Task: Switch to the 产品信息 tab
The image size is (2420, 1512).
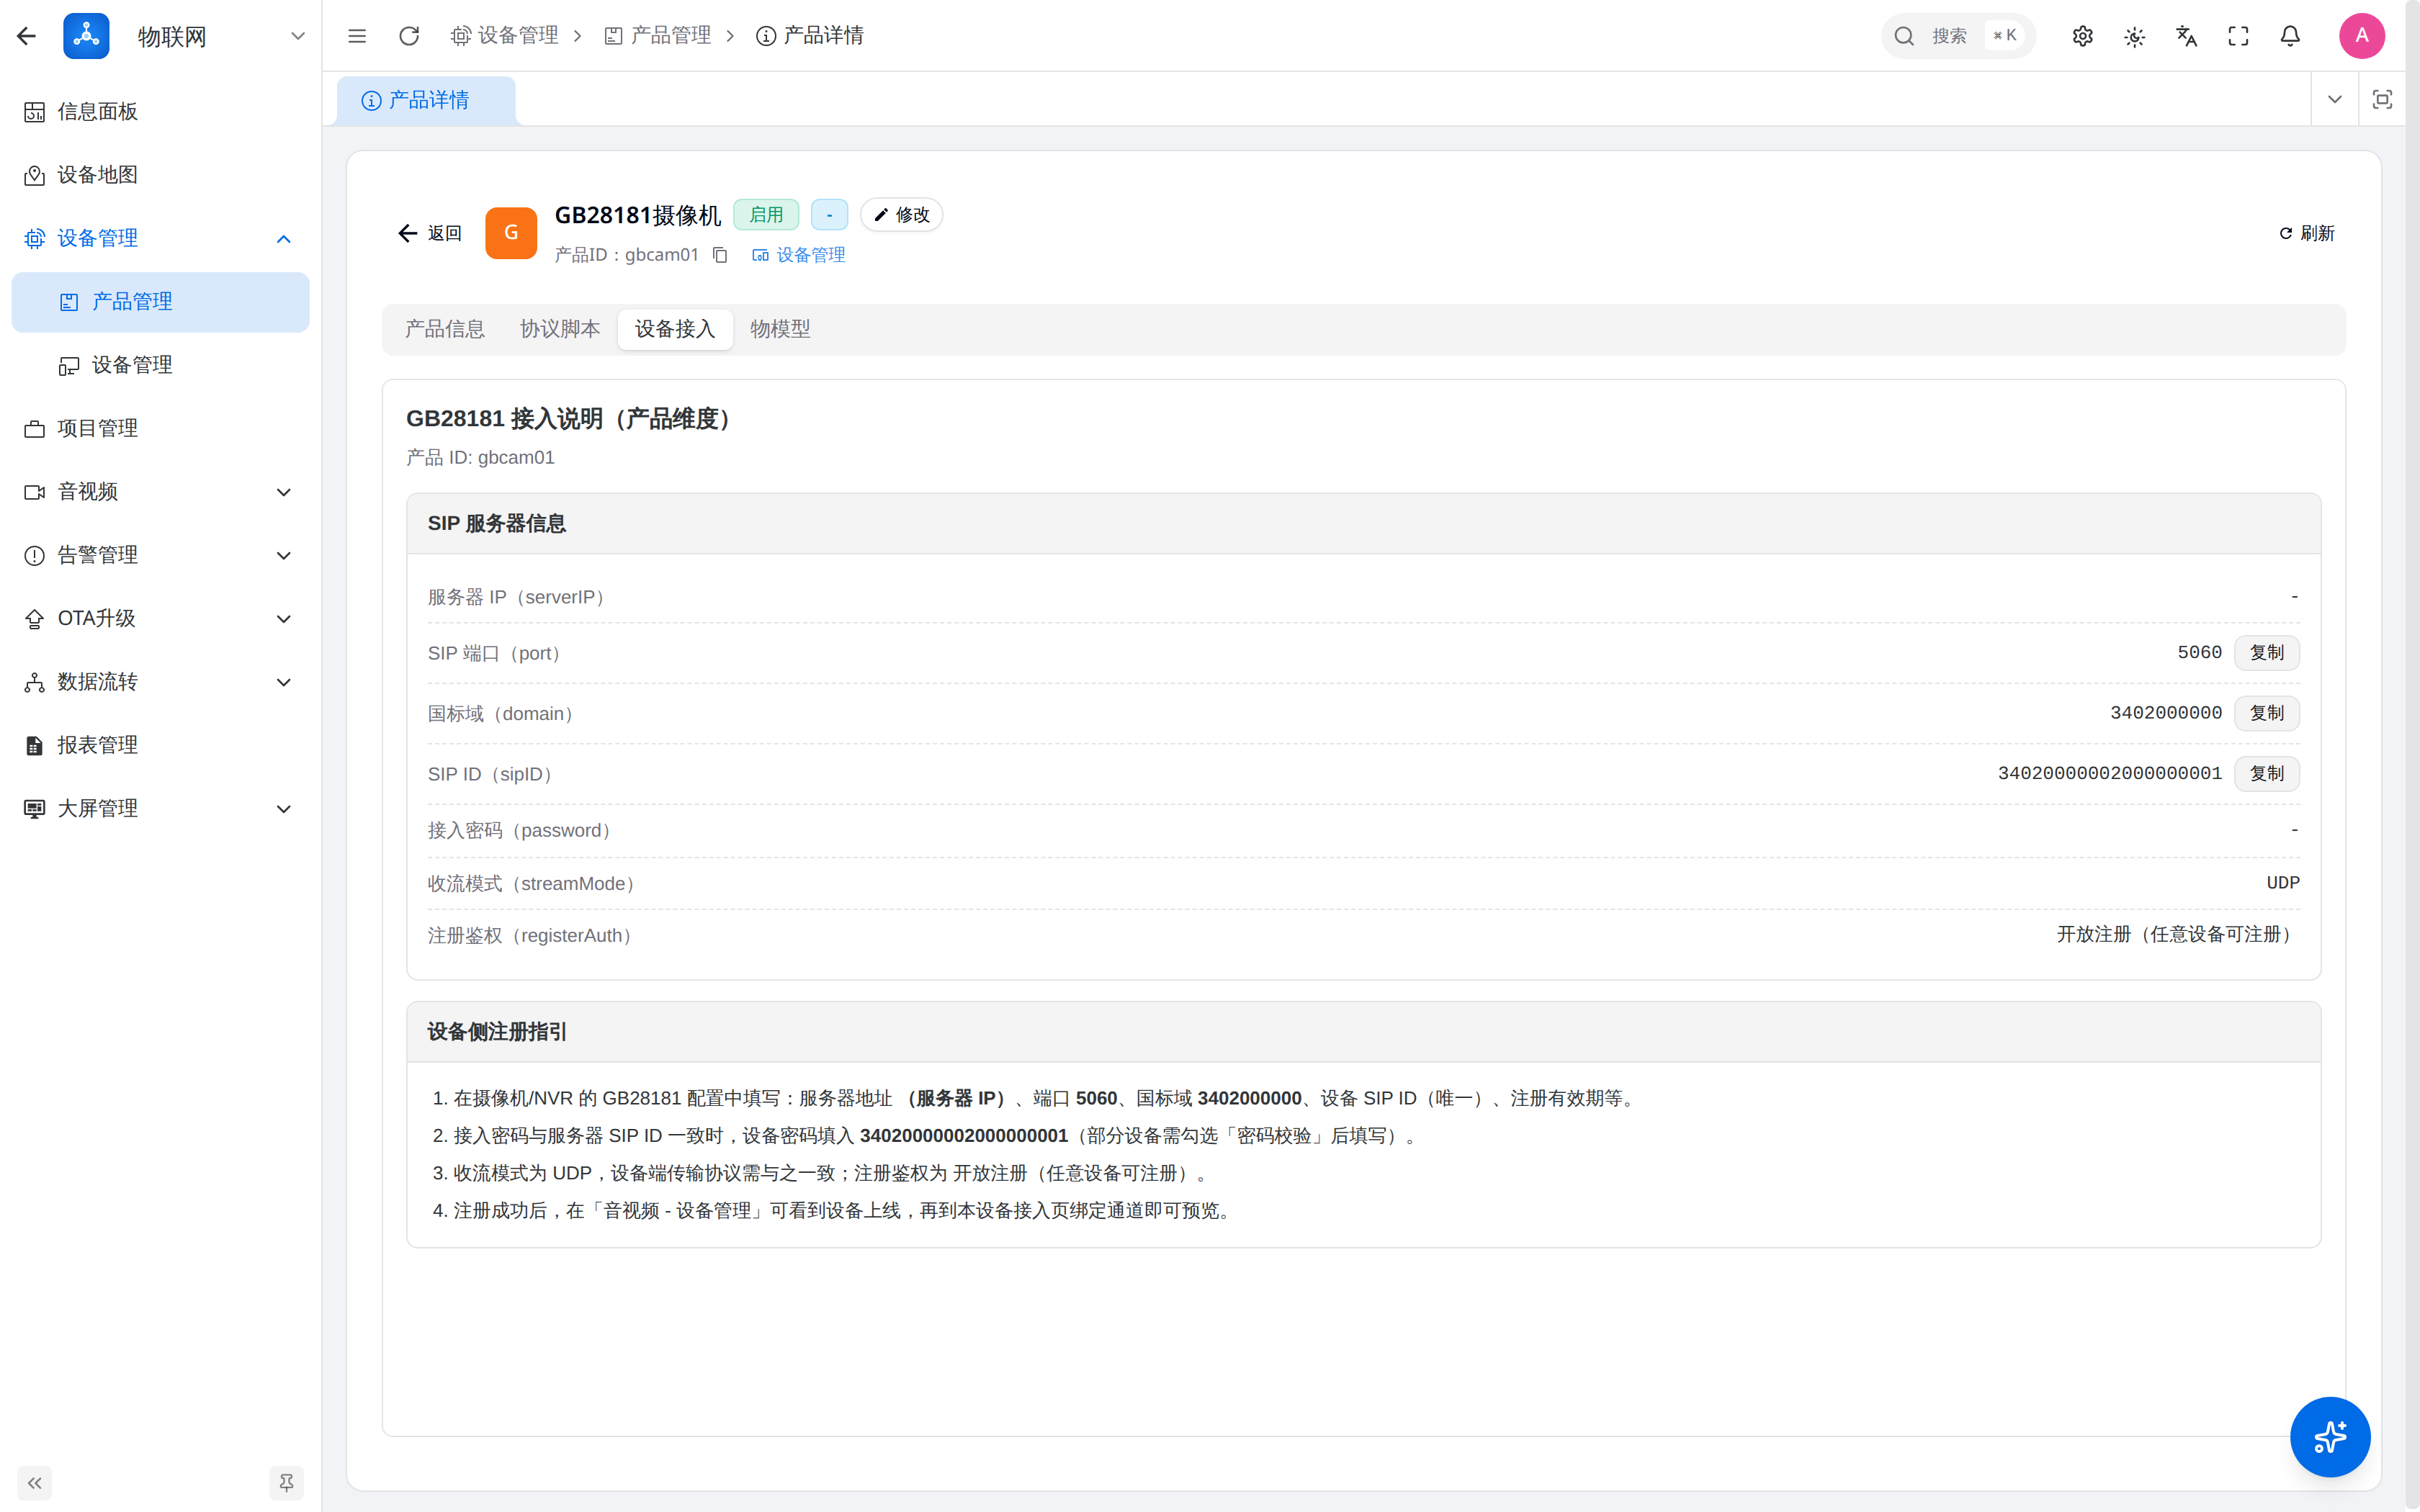Action: coord(445,329)
